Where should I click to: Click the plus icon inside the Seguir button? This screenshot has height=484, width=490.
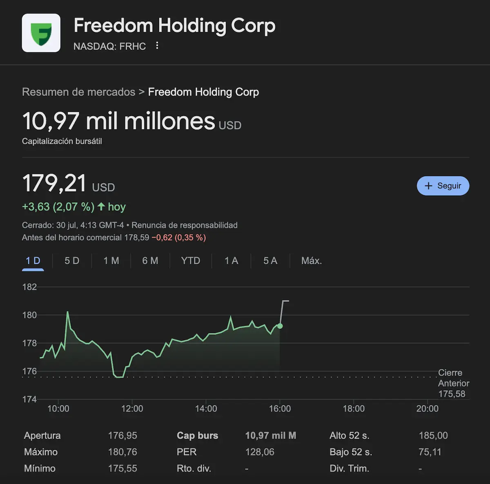pos(428,186)
